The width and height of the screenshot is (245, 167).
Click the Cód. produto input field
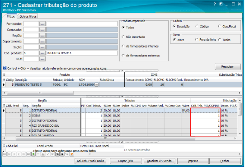click(31, 53)
